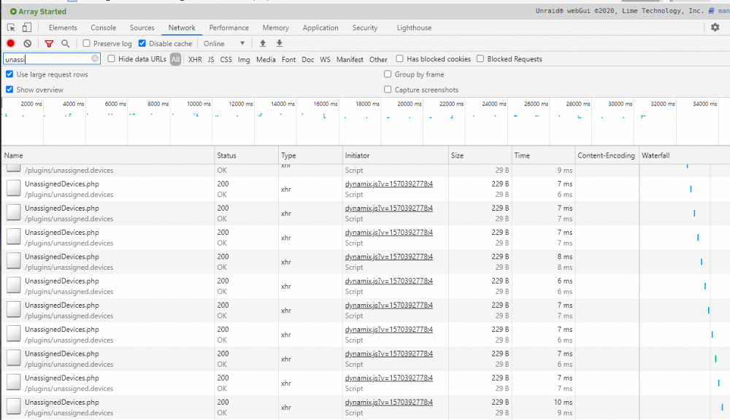Select the inspect element picker icon

[x=11, y=28]
